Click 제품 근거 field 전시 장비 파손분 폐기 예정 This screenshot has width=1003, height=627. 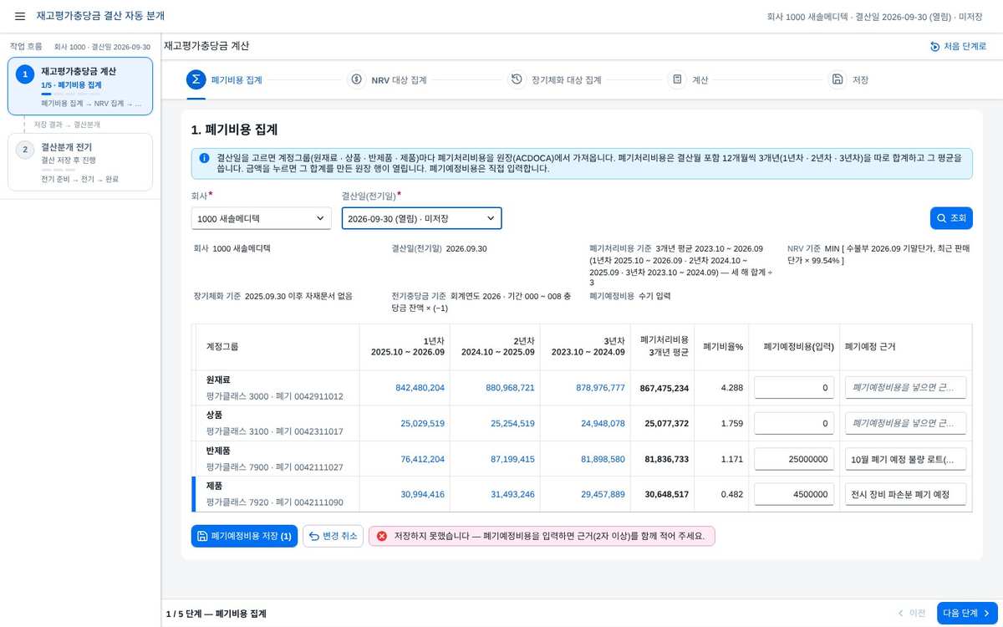[905, 494]
